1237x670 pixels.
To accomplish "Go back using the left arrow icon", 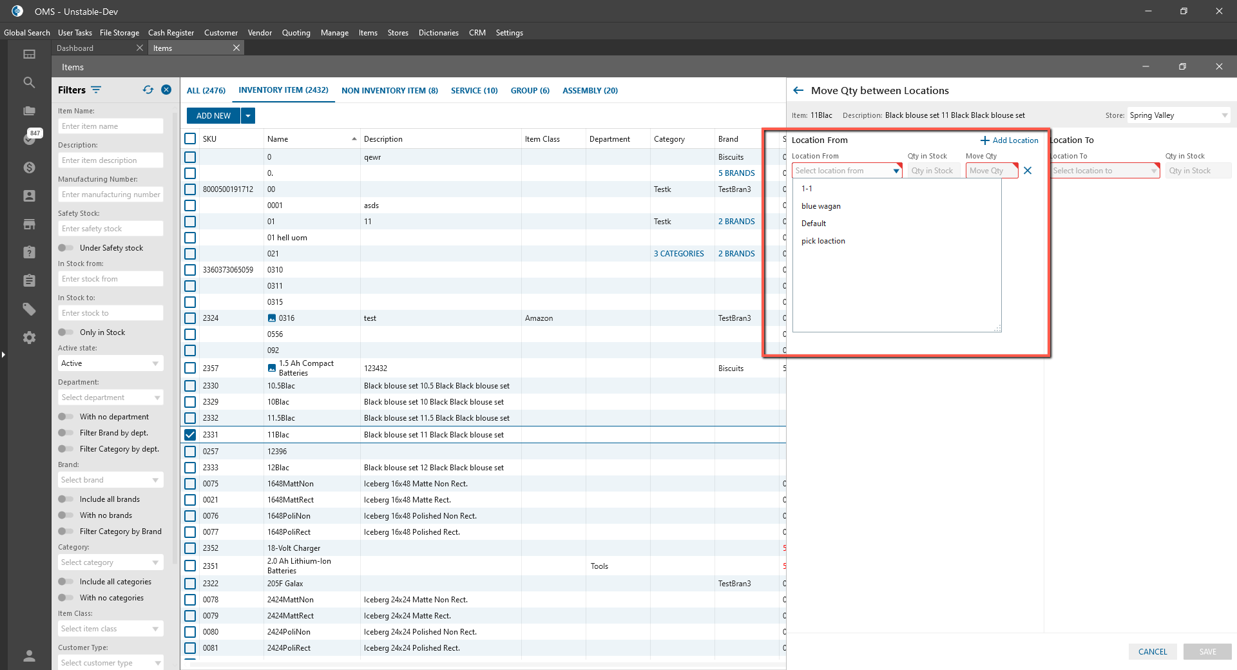I will click(x=798, y=91).
